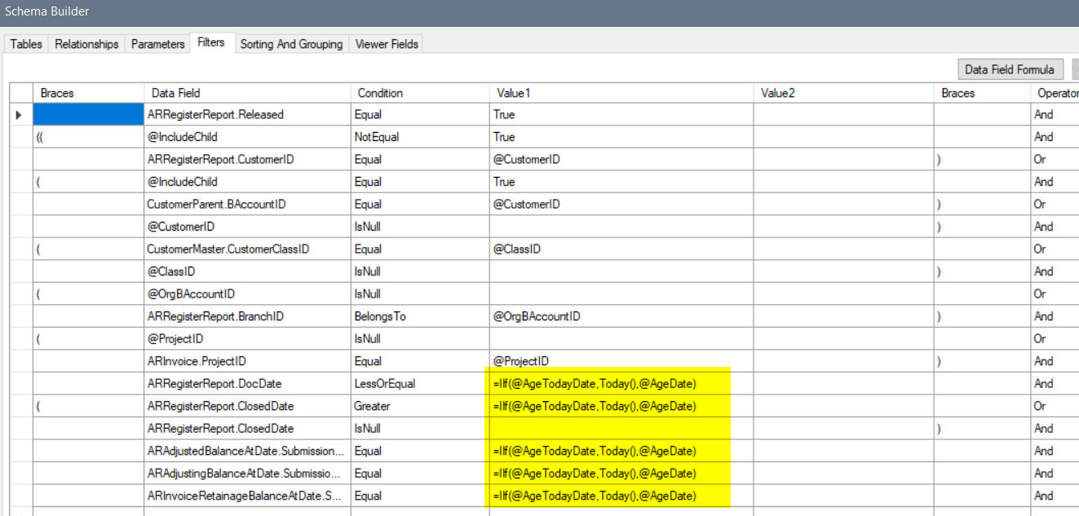Switch to the Tables tab
This screenshot has width=1079, height=516.
point(24,44)
